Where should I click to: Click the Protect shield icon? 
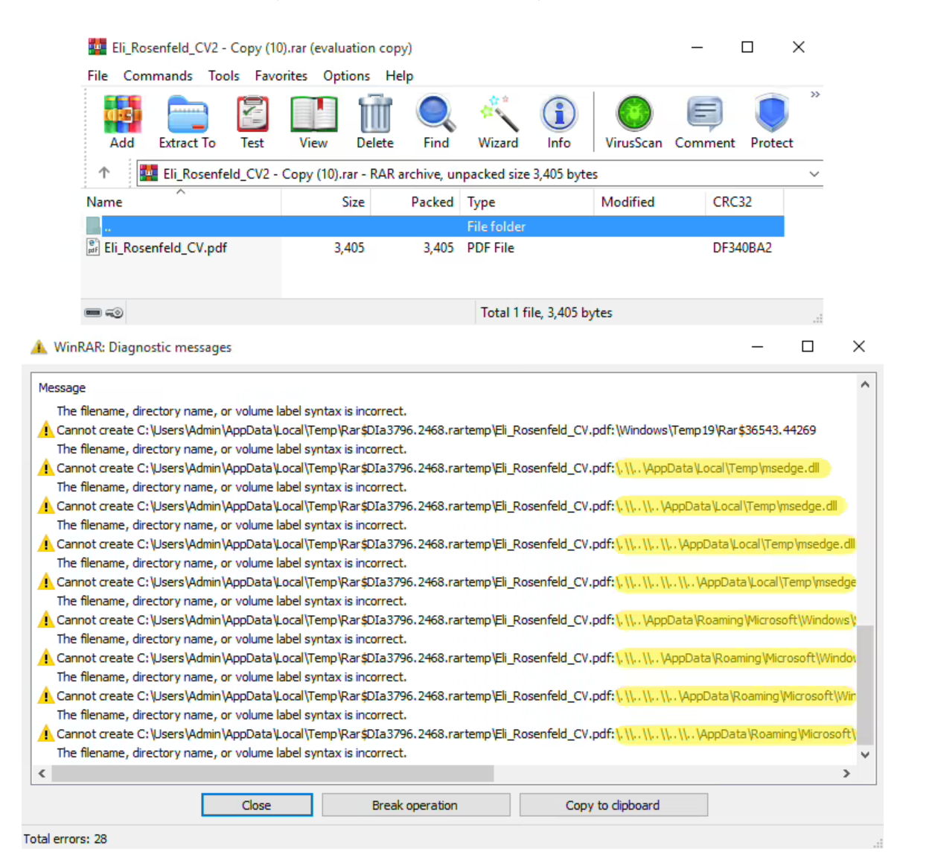(x=771, y=121)
